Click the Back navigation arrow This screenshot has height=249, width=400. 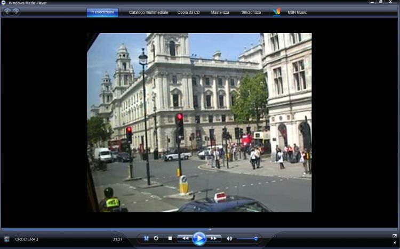coord(7,12)
